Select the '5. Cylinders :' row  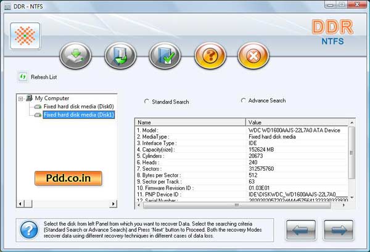[x=241, y=156]
